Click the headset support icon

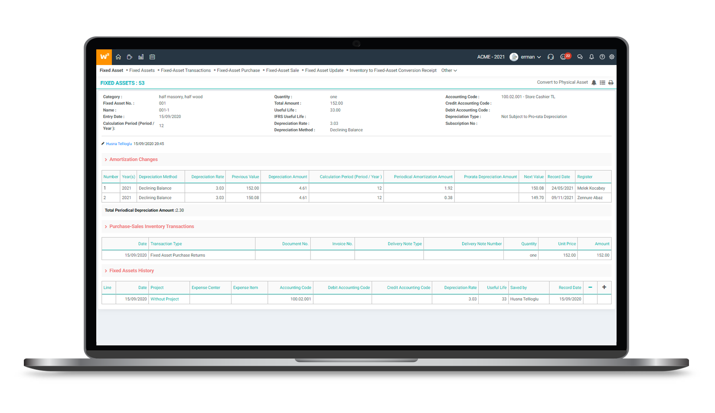(x=551, y=57)
